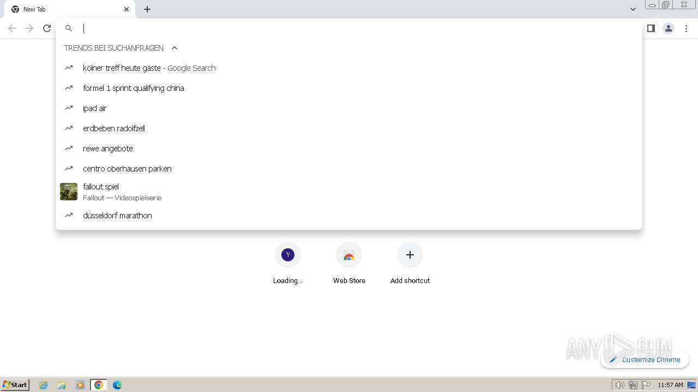Open the tab search dropdown arrow
Screen dimensions: 698x392
tap(633, 9)
